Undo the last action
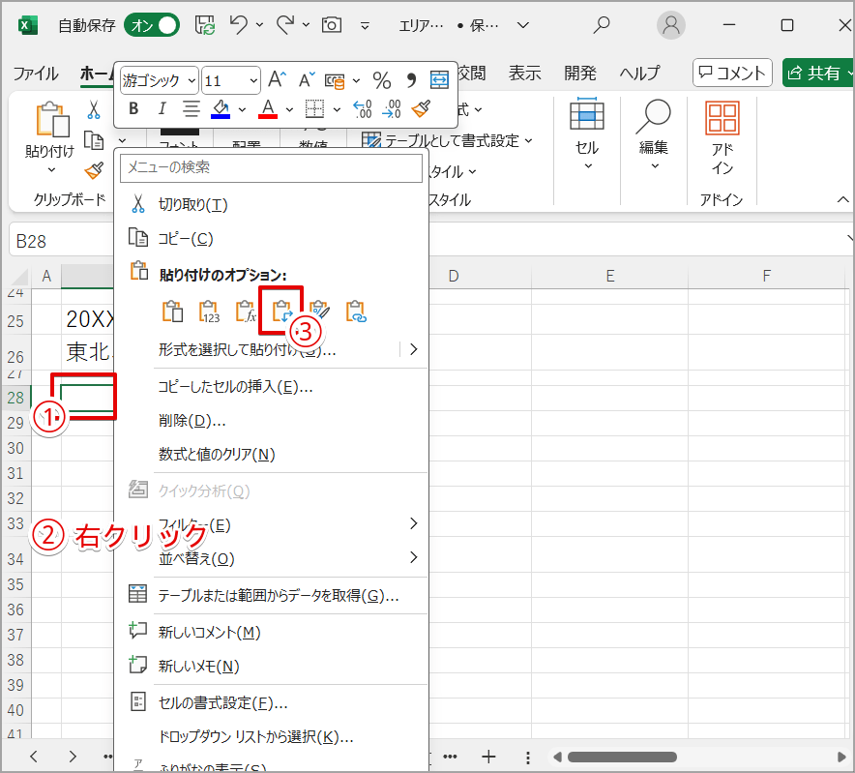Viewport: 855px width, 773px height. [x=238, y=24]
